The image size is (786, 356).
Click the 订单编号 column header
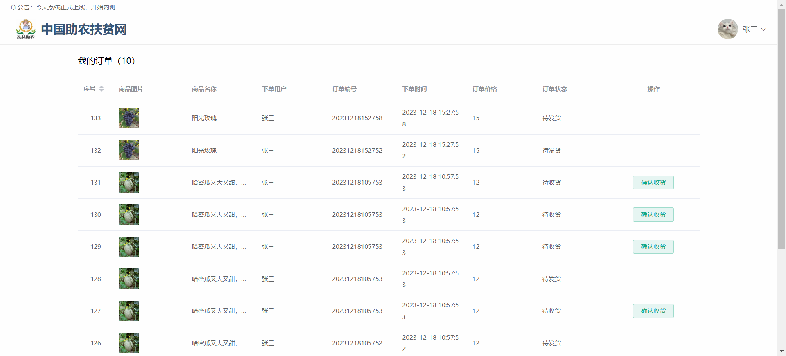(344, 89)
